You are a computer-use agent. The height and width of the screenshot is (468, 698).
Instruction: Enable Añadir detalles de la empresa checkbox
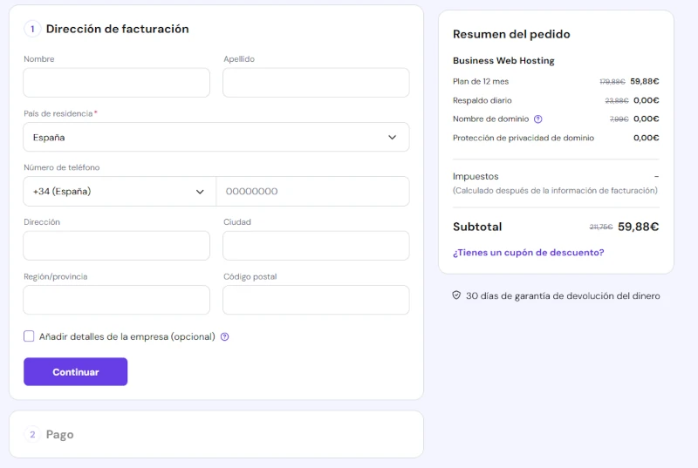29,336
